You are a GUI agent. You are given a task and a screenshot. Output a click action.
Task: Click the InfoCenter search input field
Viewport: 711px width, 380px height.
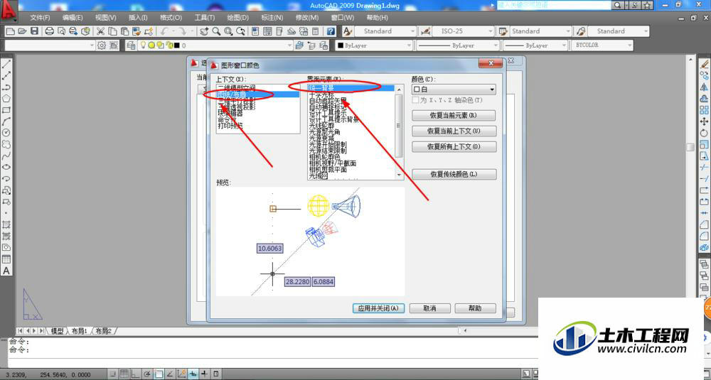click(x=554, y=5)
